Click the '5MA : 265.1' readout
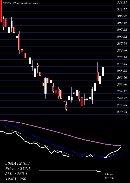Image resolution: width=130 pixels, height=183 pixels. pos(16,174)
